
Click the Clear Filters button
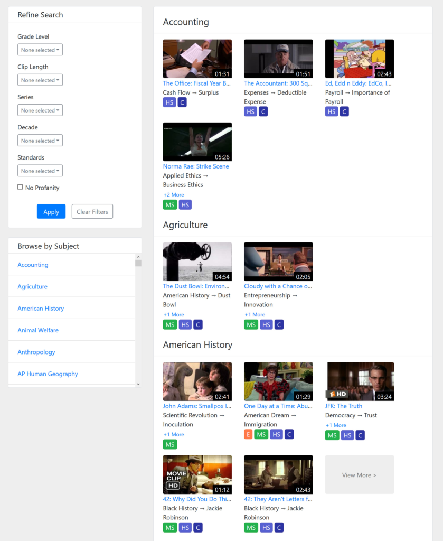[x=92, y=211]
